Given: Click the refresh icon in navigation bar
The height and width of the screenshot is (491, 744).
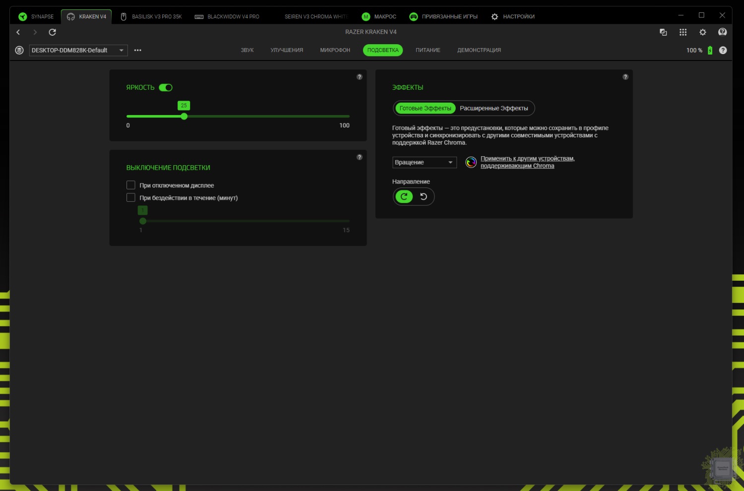Looking at the screenshot, I should (52, 32).
